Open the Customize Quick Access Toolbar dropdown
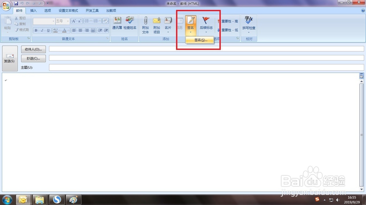Screen dimensions: 366x205 (x=48, y=3)
